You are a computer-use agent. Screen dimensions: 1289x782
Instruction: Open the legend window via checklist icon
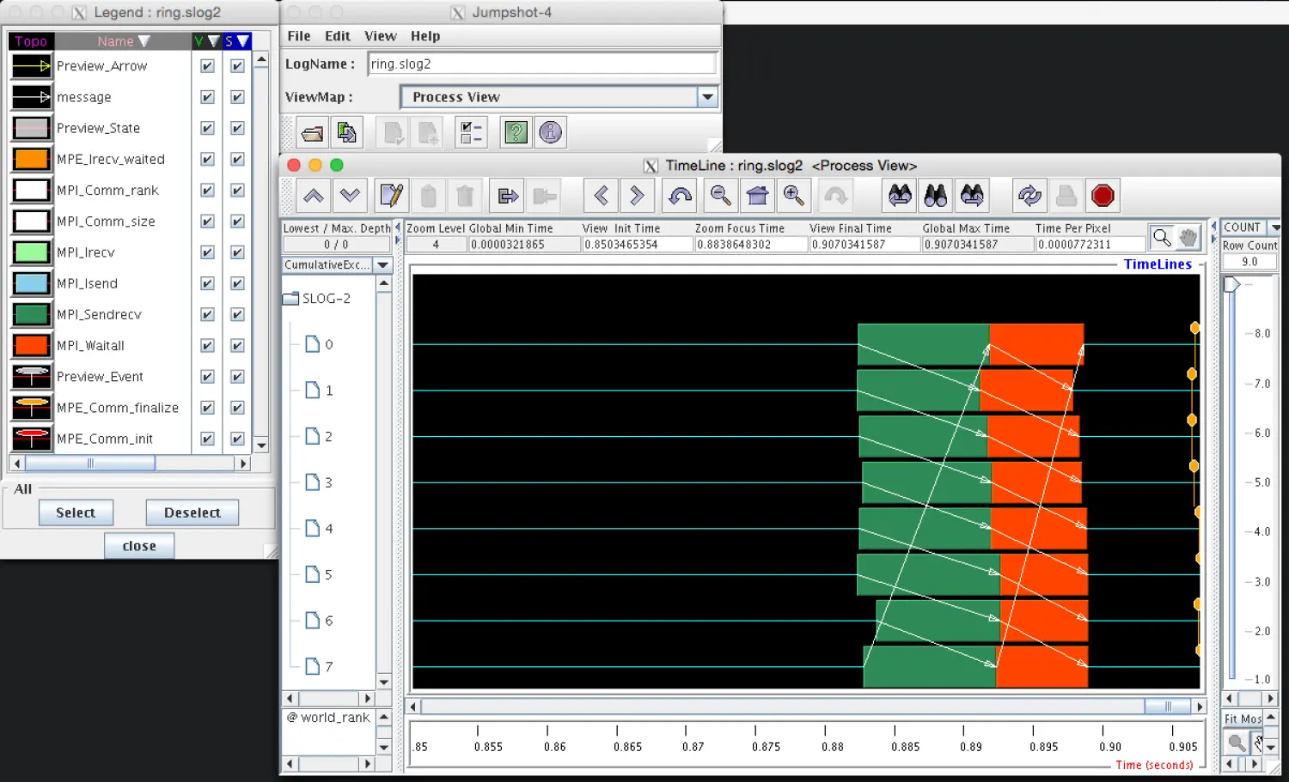[471, 133]
